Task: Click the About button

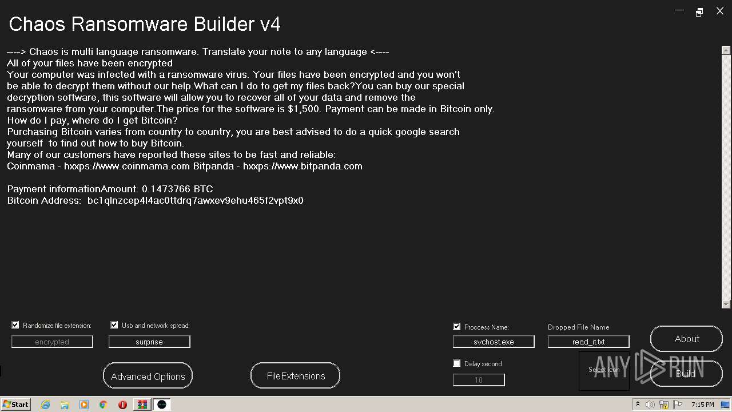Action: click(x=686, y=339)
